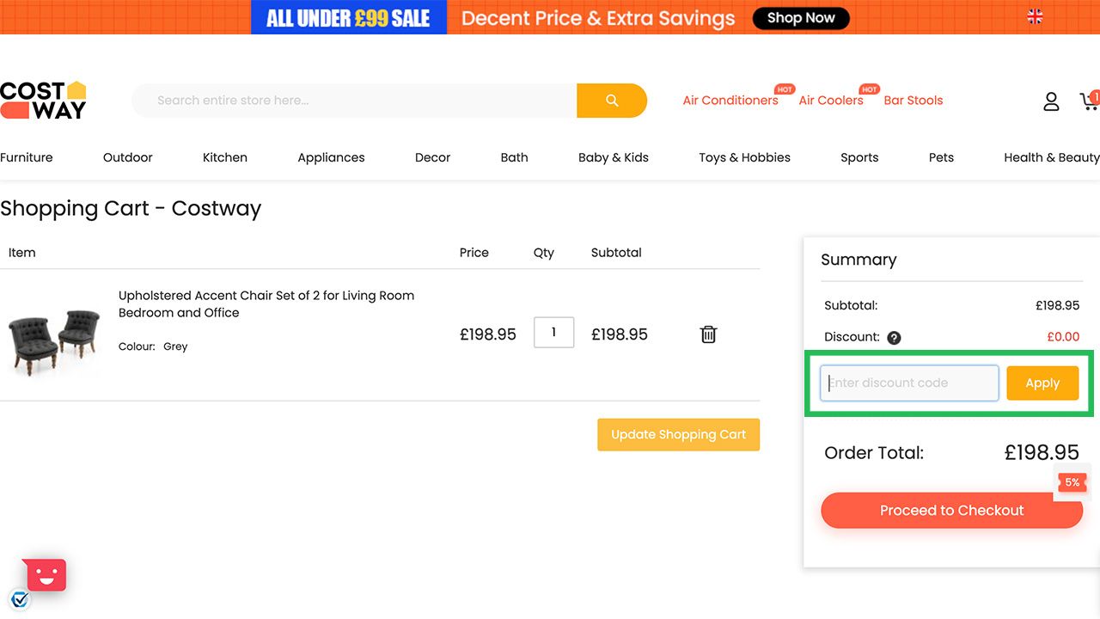Click the Order Total amount £198.95
This screenshot has height=619, width=1100.
(1042, 452)
